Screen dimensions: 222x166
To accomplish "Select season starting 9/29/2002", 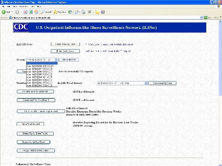I will coord(42,83).
